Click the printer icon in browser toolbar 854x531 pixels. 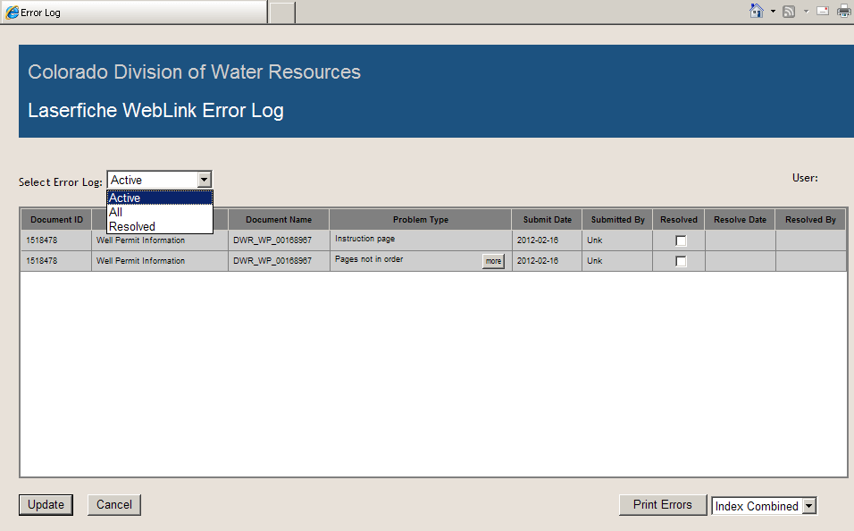[x=843, y=11]
